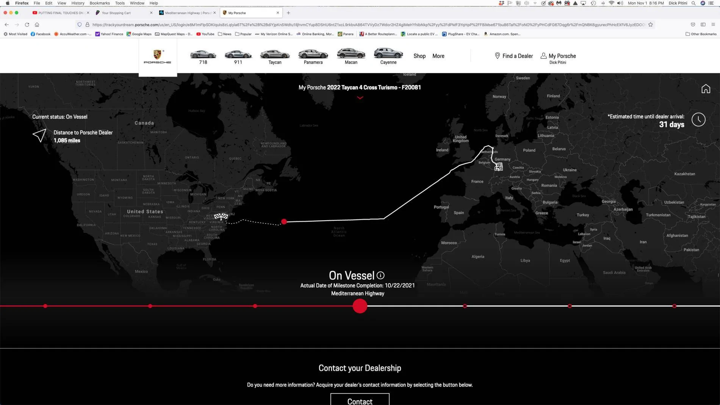Viewport: 720px width, 405px height.
Task: Open PlugShare EV Charging bookmark
Action: (x=461, y=34)
